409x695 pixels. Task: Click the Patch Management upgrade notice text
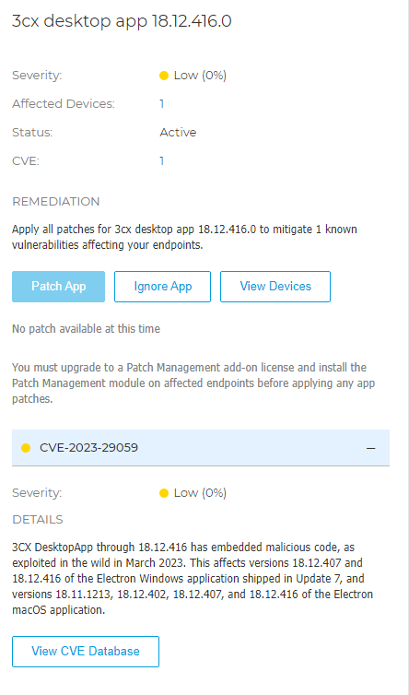click(x=193, y=383)
